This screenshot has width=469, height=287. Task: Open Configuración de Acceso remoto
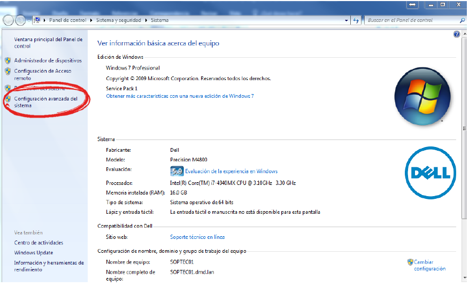[42, 74]
